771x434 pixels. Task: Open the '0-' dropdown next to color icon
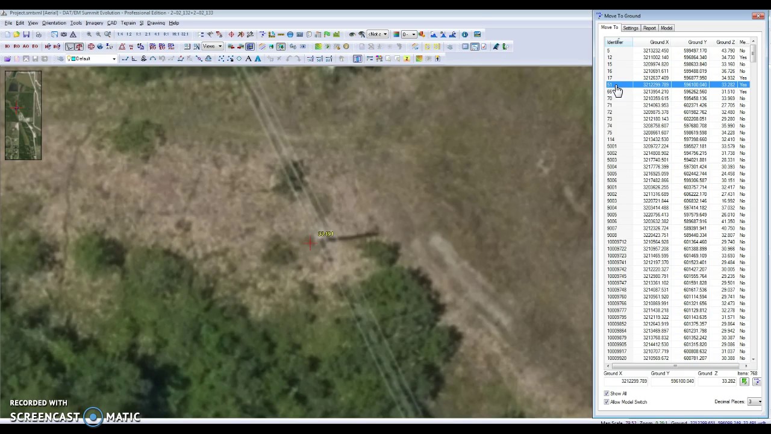pos(409,34)
